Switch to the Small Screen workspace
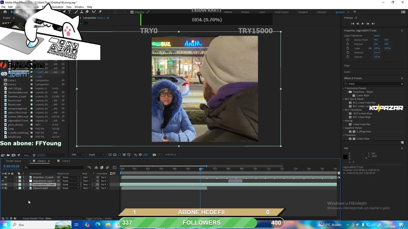 tap(281, 12)
